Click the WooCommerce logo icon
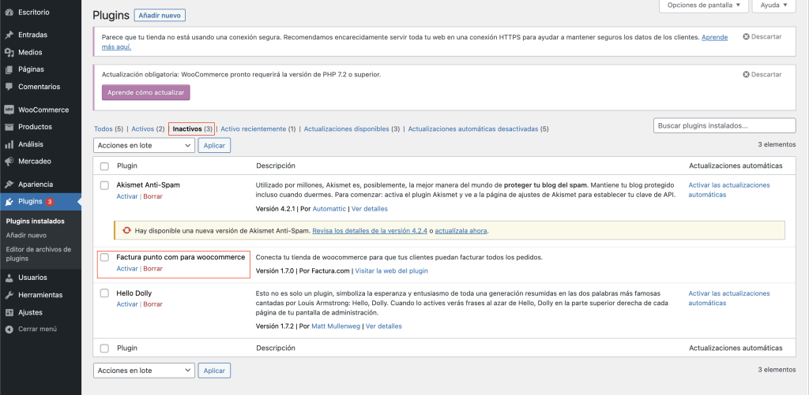The image size is (809, 395). [9, 110]
